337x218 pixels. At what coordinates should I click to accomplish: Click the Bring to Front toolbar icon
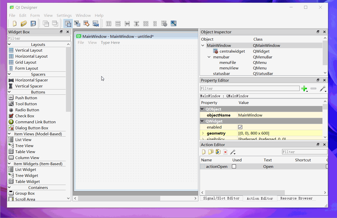point(55,24)
